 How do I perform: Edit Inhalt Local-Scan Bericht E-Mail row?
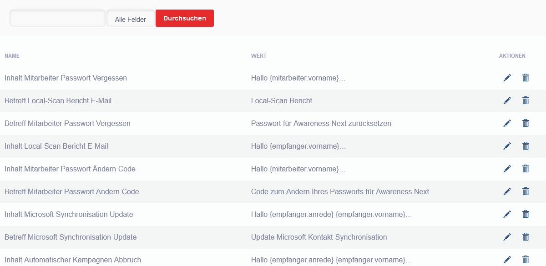[507, 146]
